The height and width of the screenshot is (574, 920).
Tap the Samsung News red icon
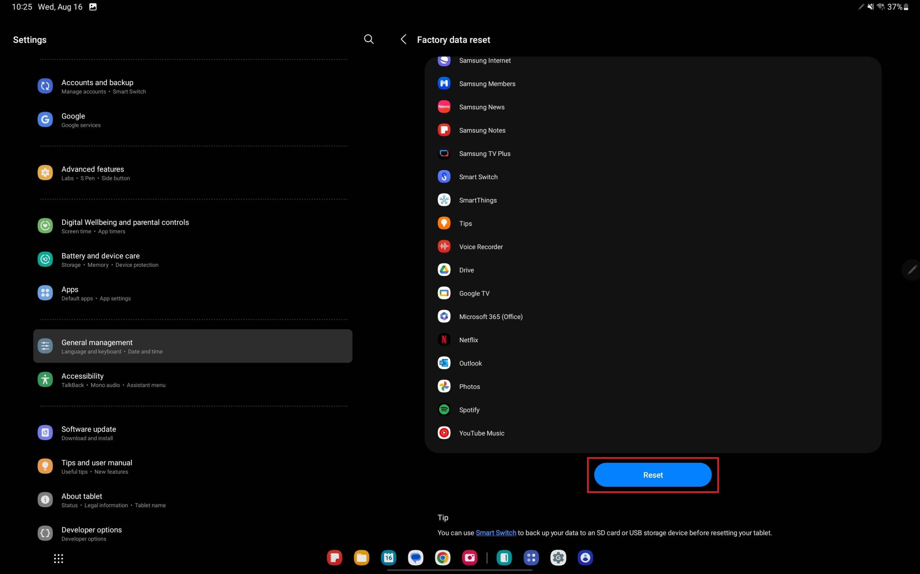pyautogui.click(x=444, y=107)
